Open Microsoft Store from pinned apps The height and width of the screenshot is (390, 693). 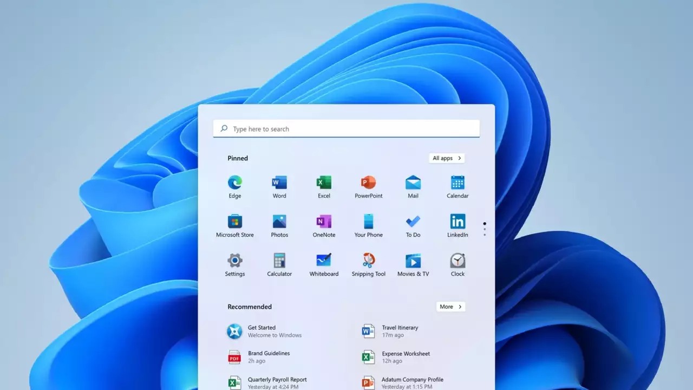(x=235, y=222)
